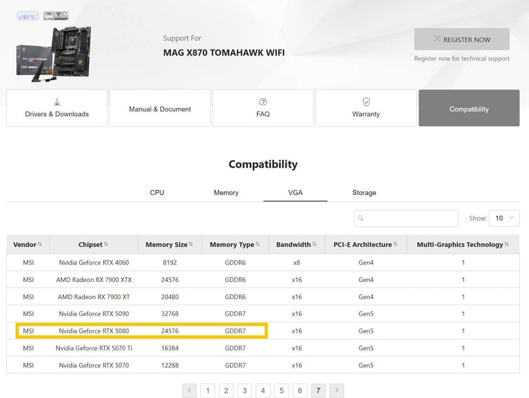The height and width of the screenshot is (398, 529).
Task: Click the x8 bandwidth value
Action: coord(297,263)
